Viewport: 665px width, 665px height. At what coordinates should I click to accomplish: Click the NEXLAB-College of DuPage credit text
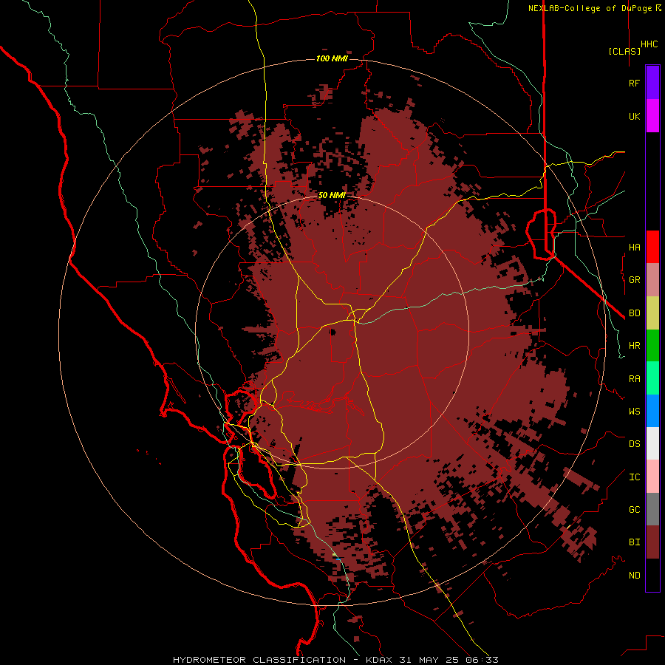591,8
